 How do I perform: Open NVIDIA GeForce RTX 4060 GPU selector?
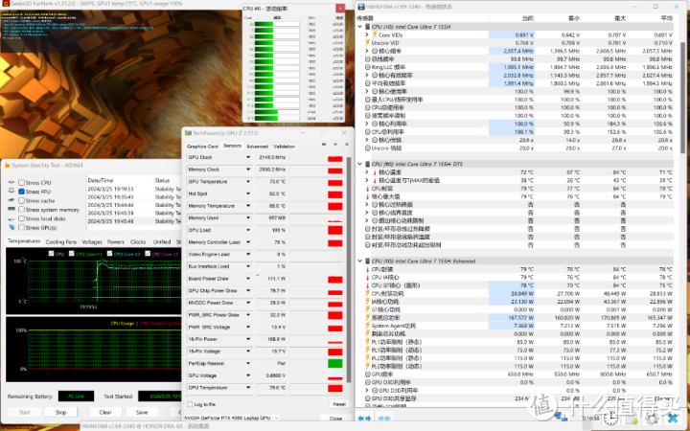[x=232, y=418]
